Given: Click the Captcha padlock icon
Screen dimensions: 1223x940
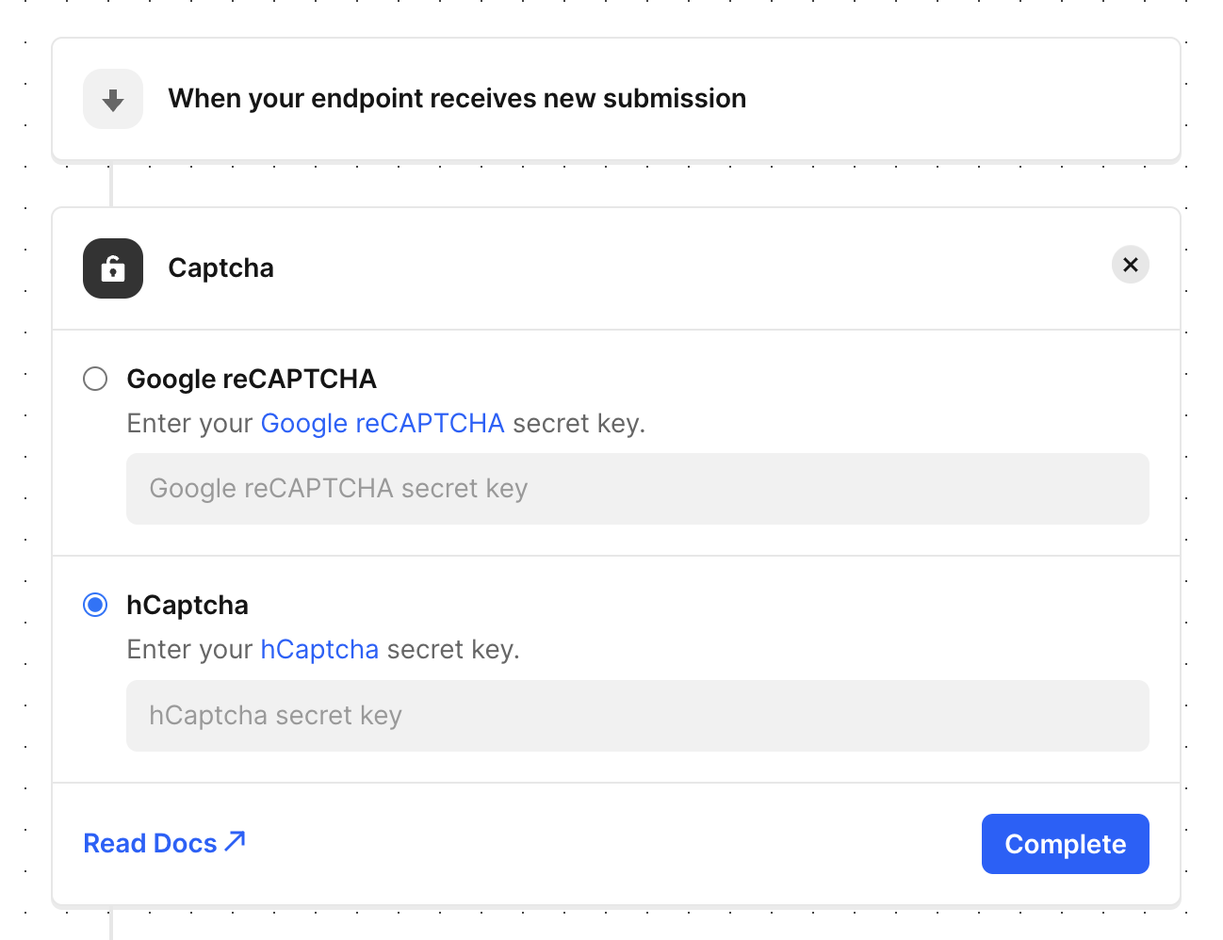Looking at the screenshot, I should click(x=113, y=268).
